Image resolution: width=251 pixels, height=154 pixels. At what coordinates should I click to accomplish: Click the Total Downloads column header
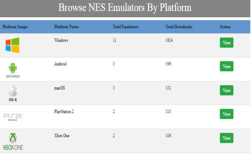[x=179, y=27]
